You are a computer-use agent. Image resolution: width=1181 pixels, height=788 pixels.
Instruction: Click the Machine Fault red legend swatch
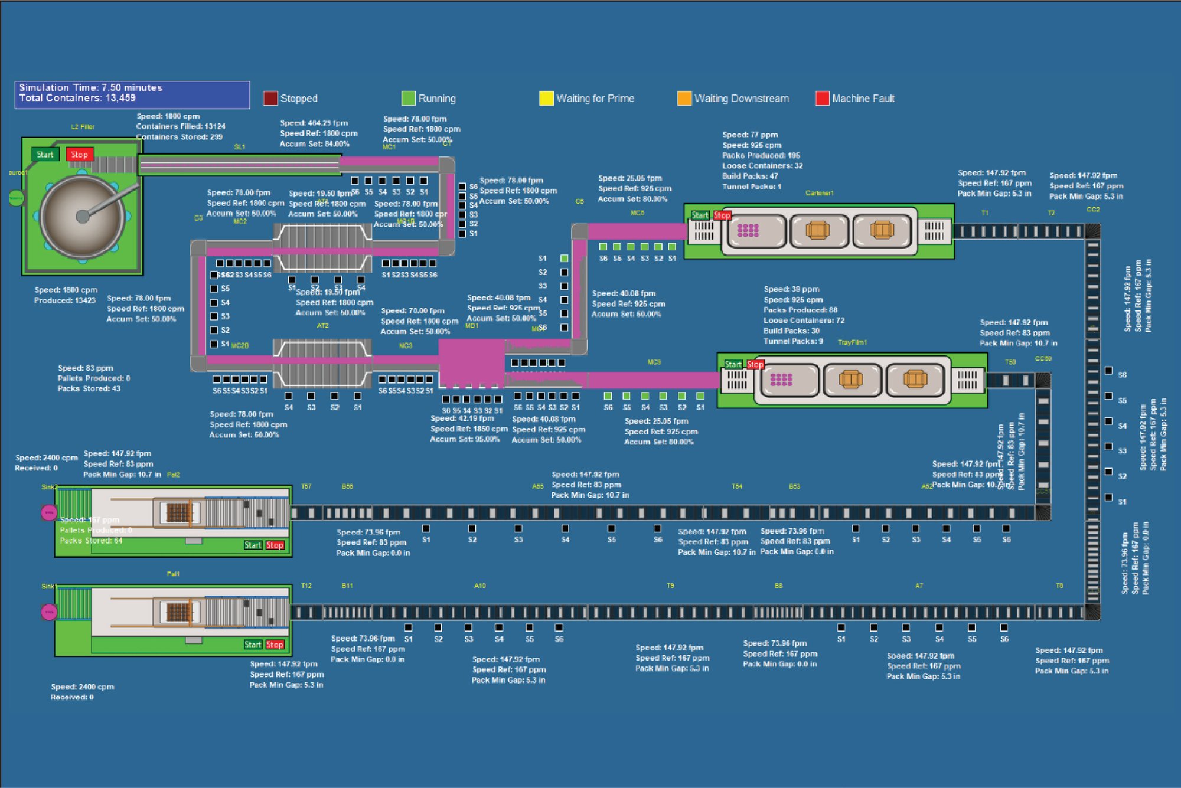point(822,99)
